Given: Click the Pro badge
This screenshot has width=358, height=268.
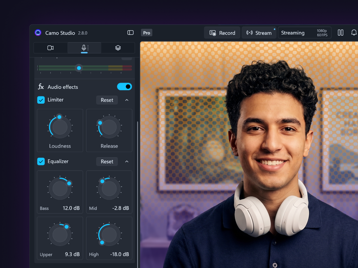Looking at the screenshot, I should click(x=147, y=33).
